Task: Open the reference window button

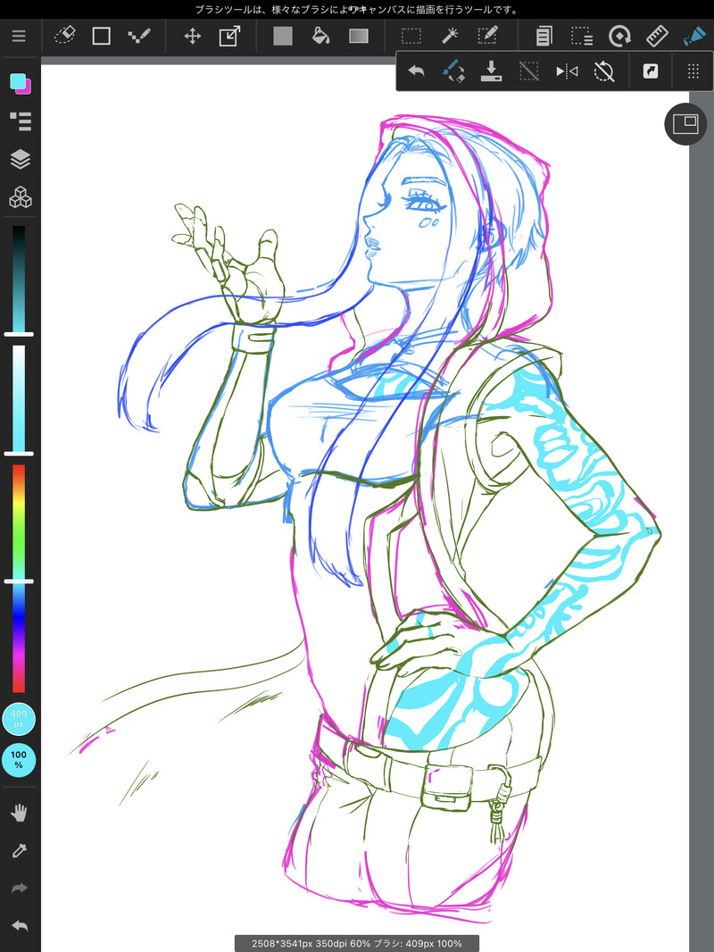Action: pyautogui.click(x=685, y=124)
